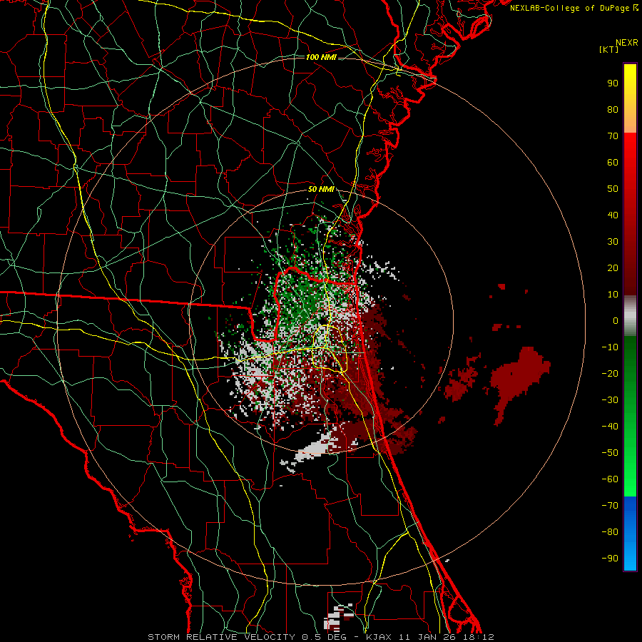
Task: Select the -30 value on velocity scale
Action: [610, 400]
